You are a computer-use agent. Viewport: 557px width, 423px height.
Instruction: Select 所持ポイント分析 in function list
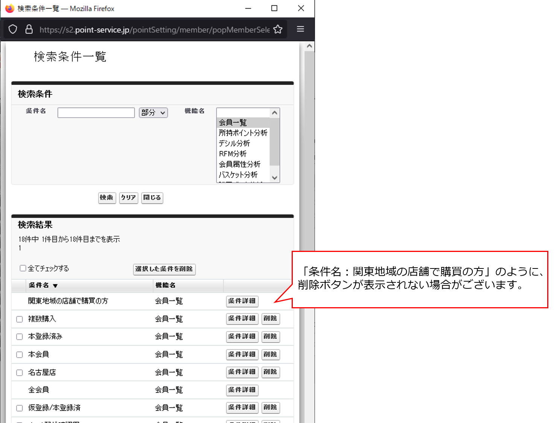click(x=243, y=133)
